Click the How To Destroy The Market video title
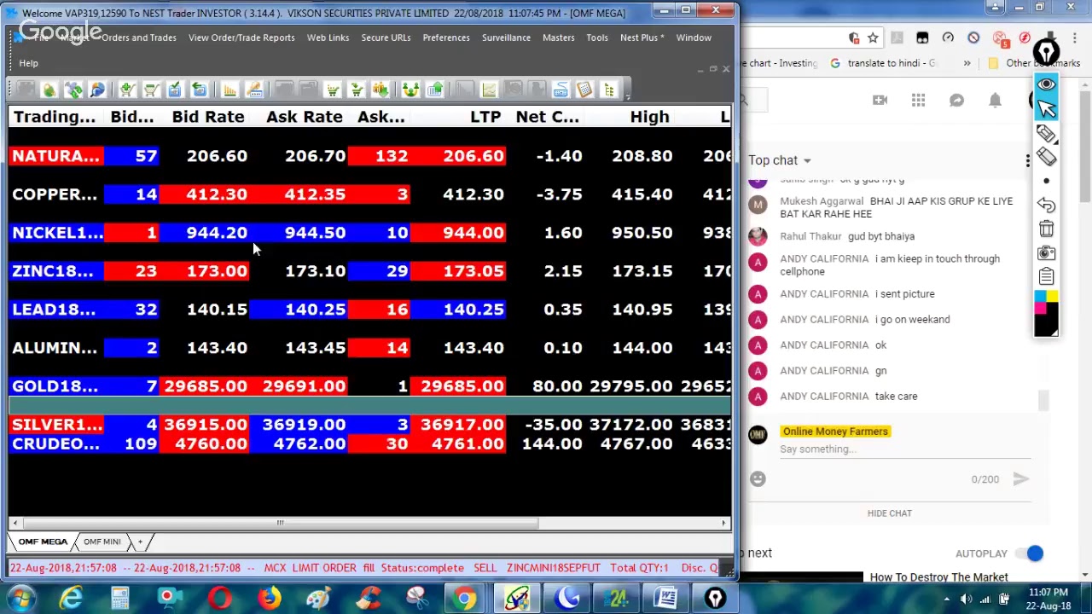The width and height of the screenshot is (1092, 614). coord(938,577)
